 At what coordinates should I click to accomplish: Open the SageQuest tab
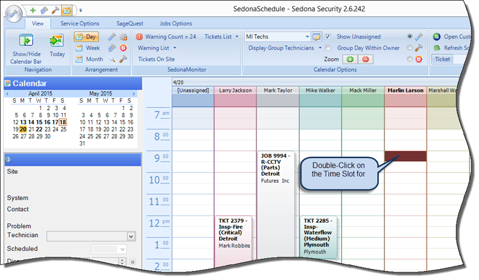130,24
